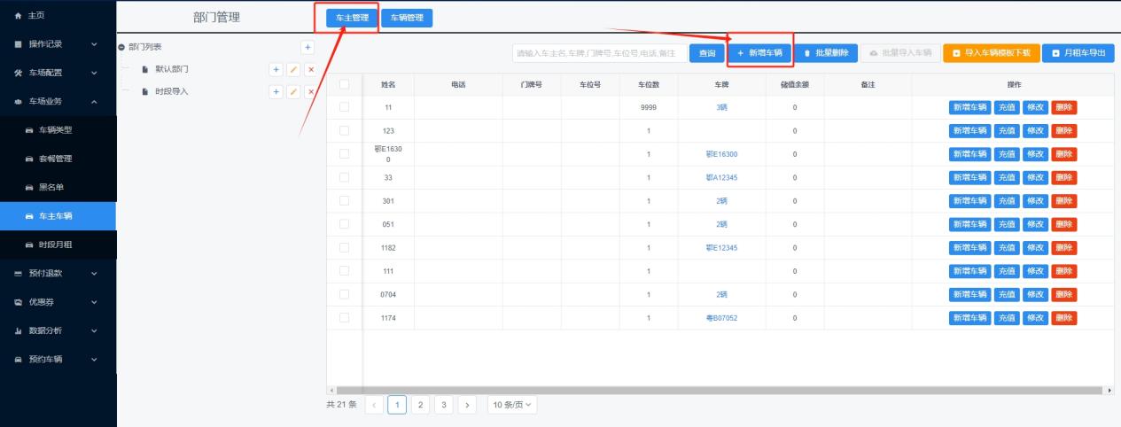Screen dimensions: 1121x427
Task: Click the plus icon for 默认部门 row
Action: 276,69
